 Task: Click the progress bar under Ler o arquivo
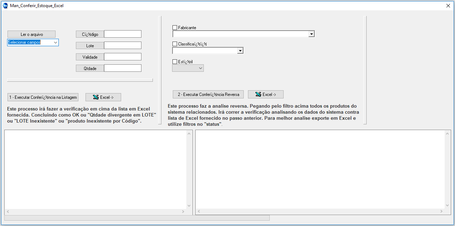(80, 80)
